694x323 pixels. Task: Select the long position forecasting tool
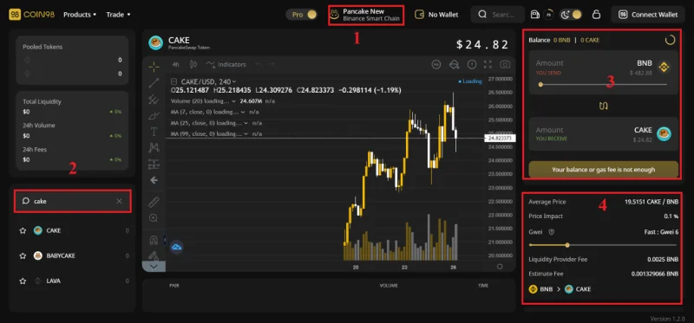click(x=154, y=164)
